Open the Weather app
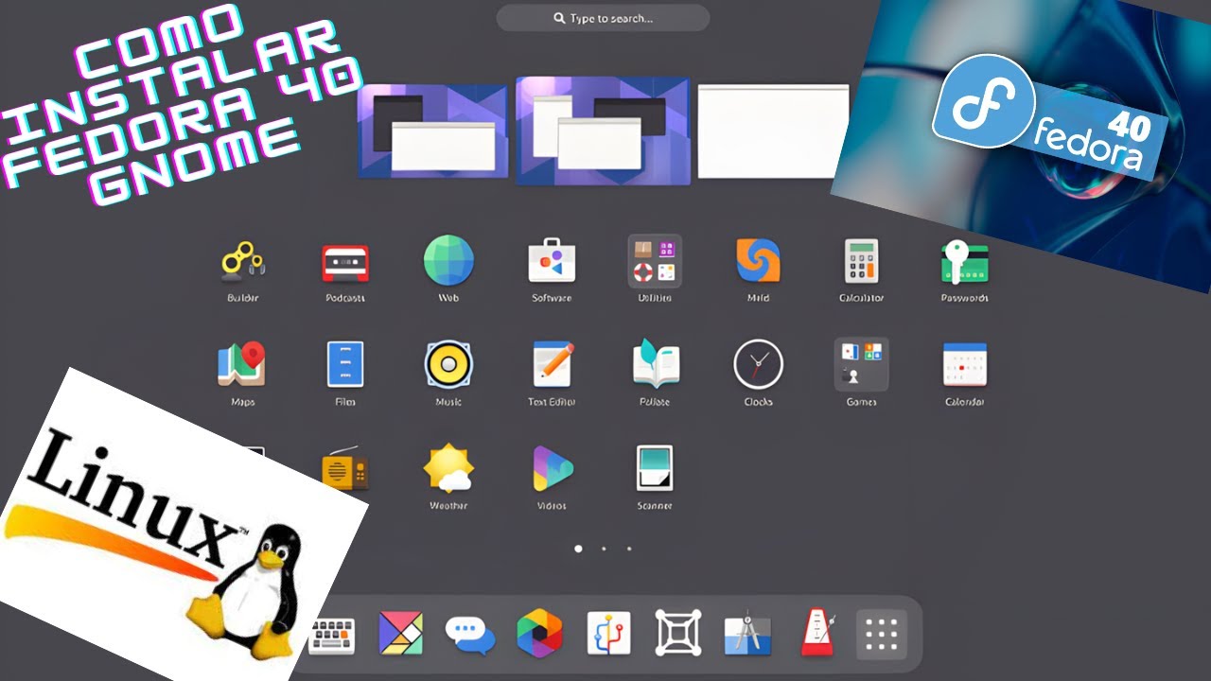The width and height of the screenshot is (1211, 681). click(x=448, y=468)
